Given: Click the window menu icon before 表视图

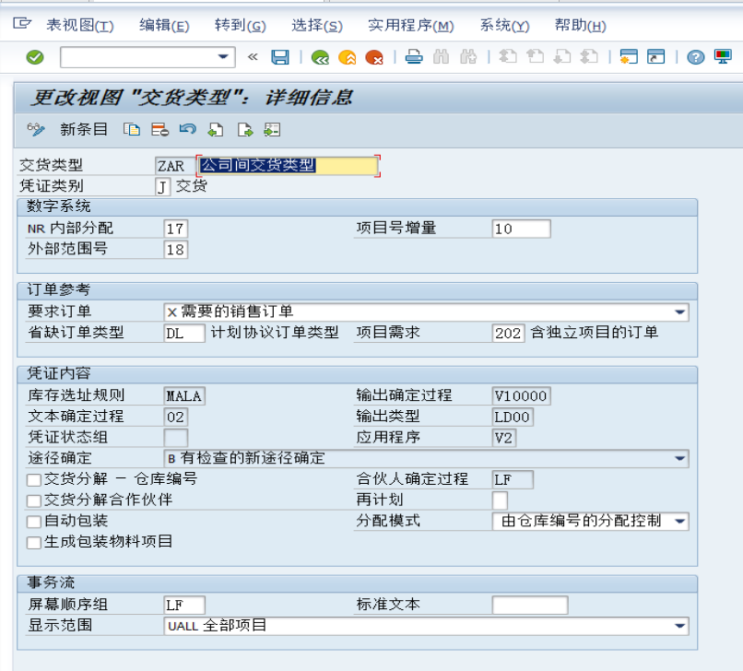Looking at the screenshot, I should coord(22,23).
